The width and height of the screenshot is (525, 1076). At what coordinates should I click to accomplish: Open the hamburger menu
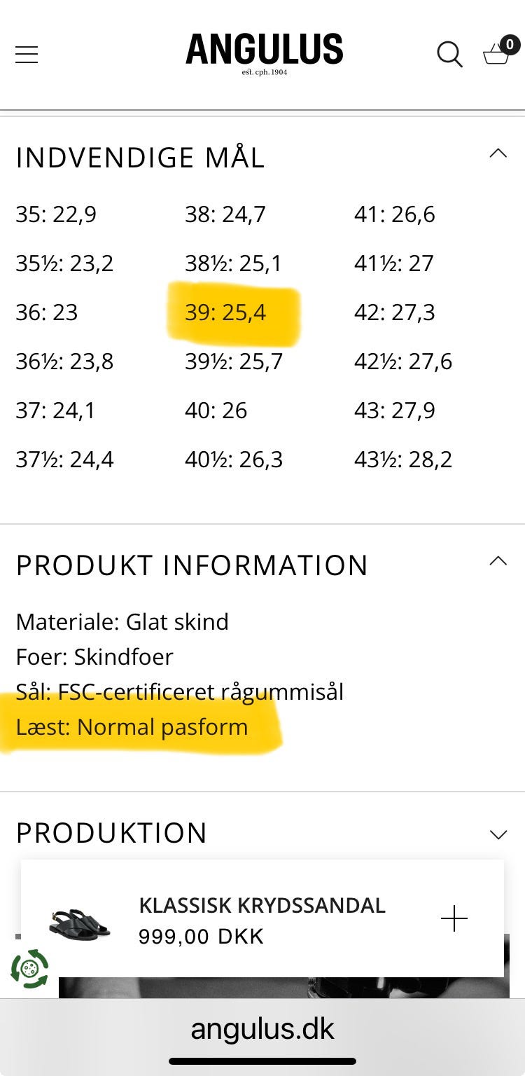pos(27,55)
